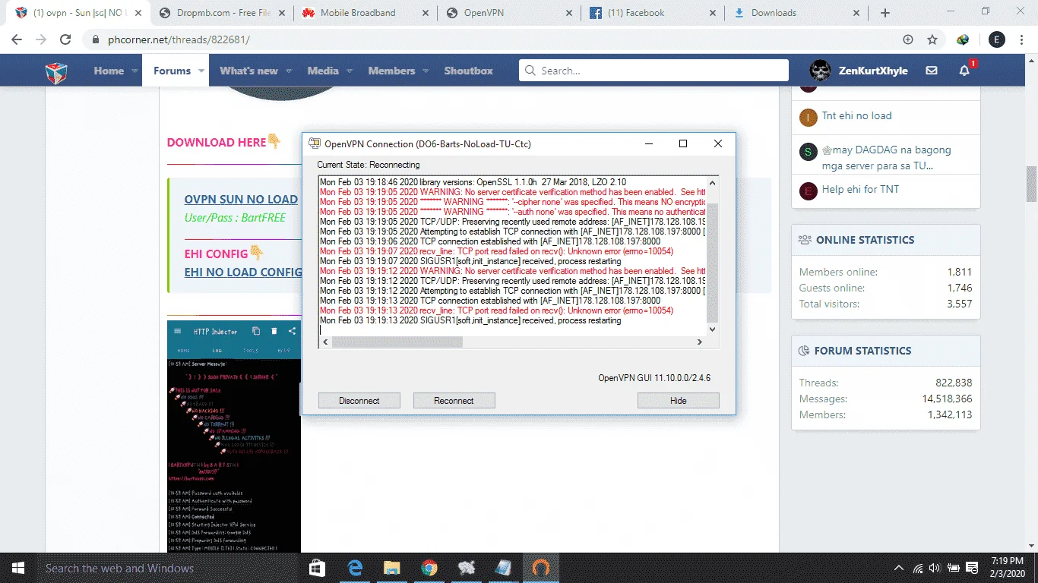Screen dimensions: 1038x583
Task: Switch to Chrome in the taskbar
Action: 429,568
